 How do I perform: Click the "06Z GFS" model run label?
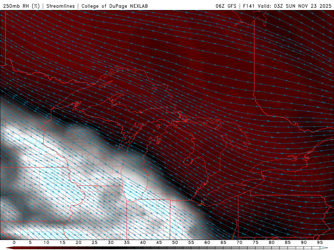(x=226, y=6)
